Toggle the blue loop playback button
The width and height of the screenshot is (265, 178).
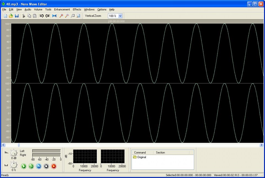click(39, 166)
